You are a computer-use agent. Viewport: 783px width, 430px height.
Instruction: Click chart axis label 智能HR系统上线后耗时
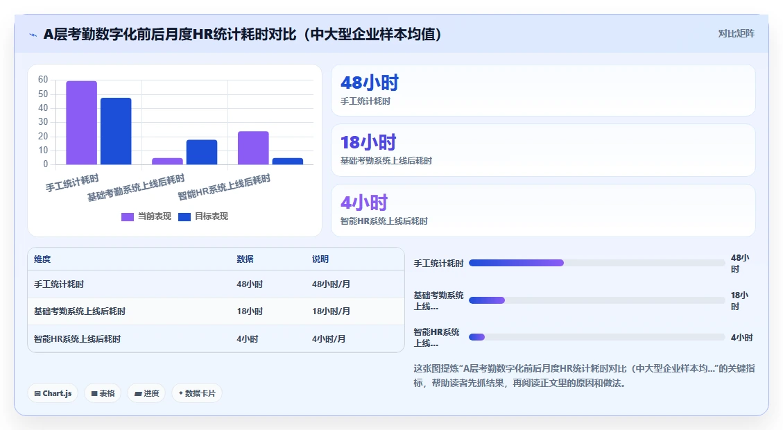(224, 187)
